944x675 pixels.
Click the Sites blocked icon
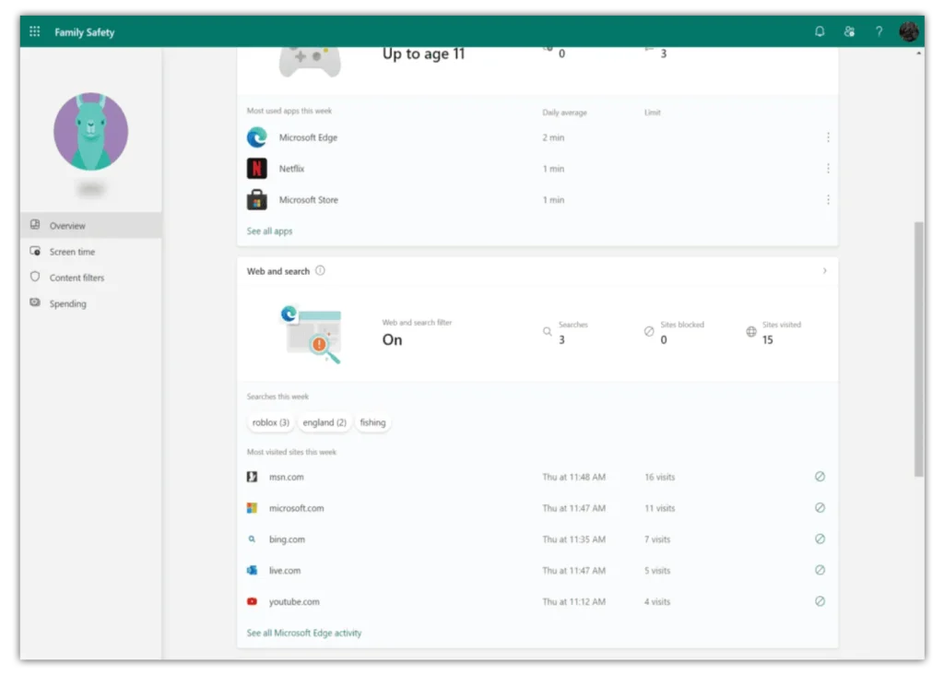click(x=649, y=332)
